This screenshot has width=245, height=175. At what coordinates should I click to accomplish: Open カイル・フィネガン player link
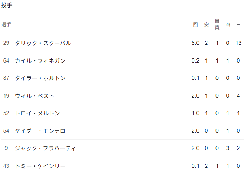pos(40,61)
